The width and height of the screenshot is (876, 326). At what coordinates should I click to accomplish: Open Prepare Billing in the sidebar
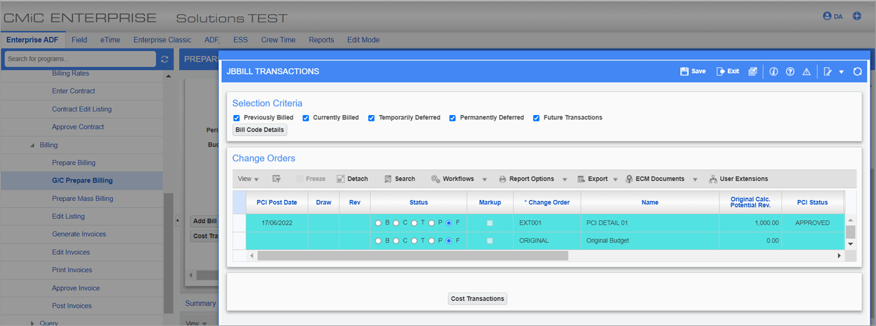[74, 163]
